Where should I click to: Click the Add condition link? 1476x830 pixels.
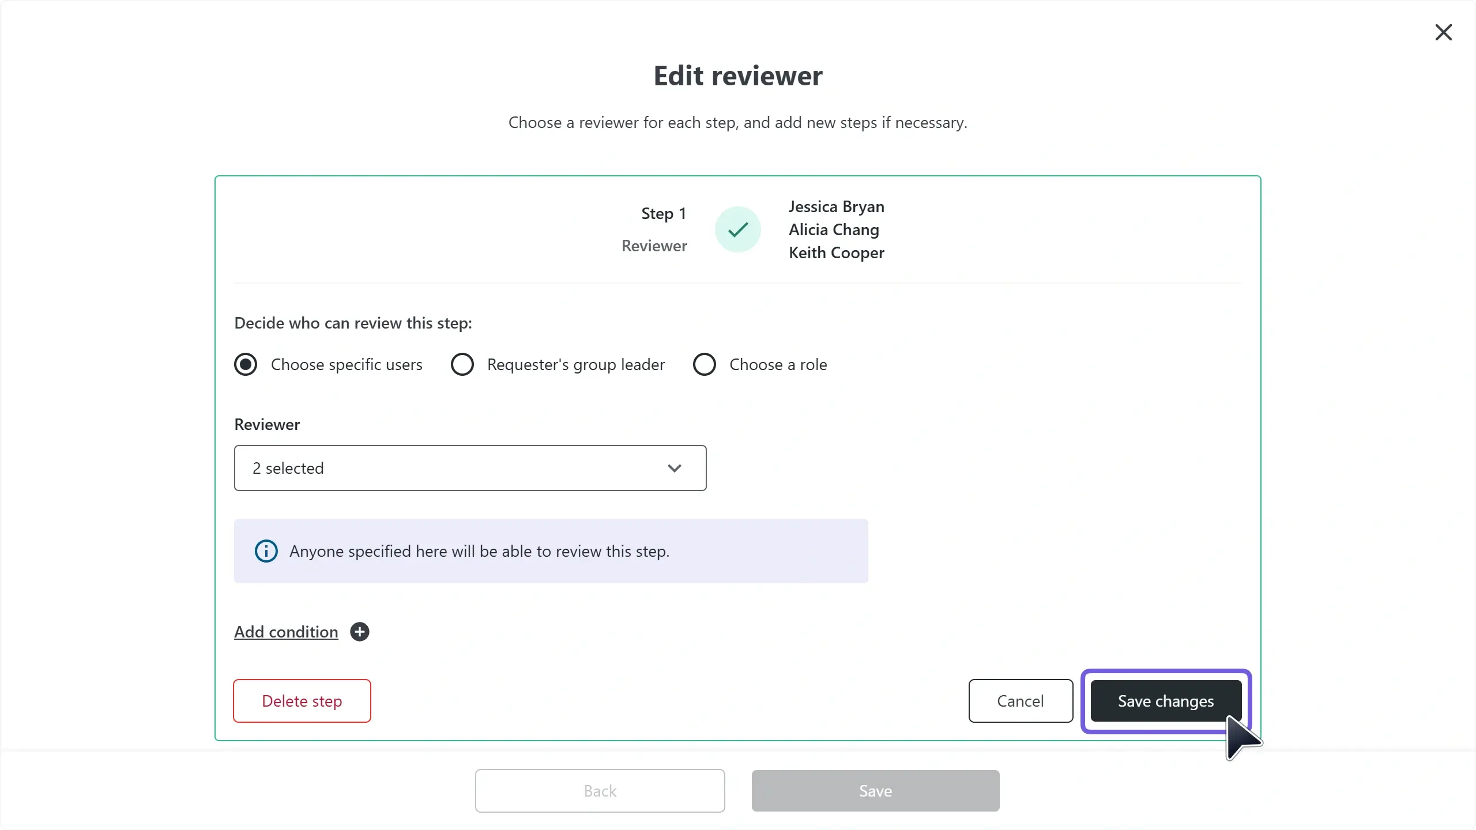[x=286, y=632]
